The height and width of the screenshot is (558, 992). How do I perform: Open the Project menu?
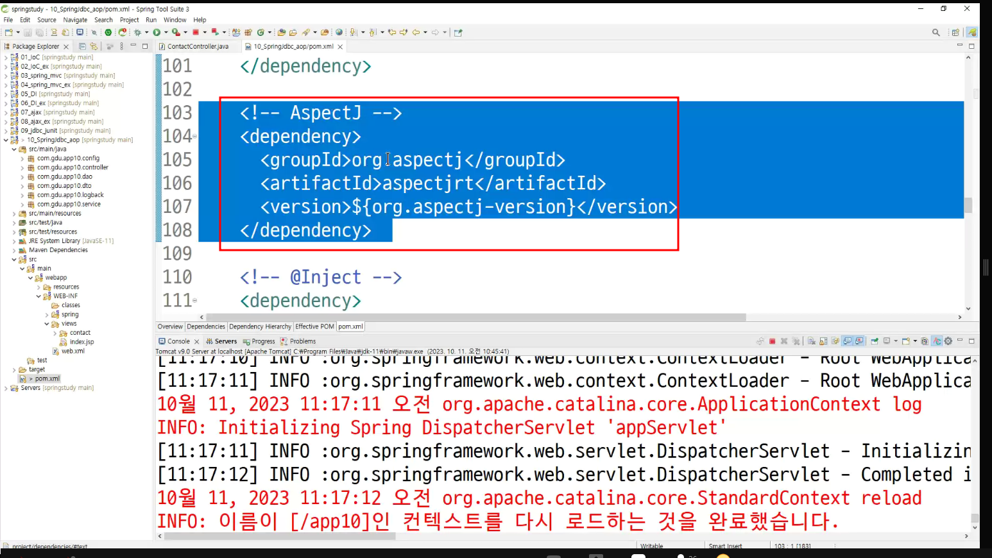(129, 20)
